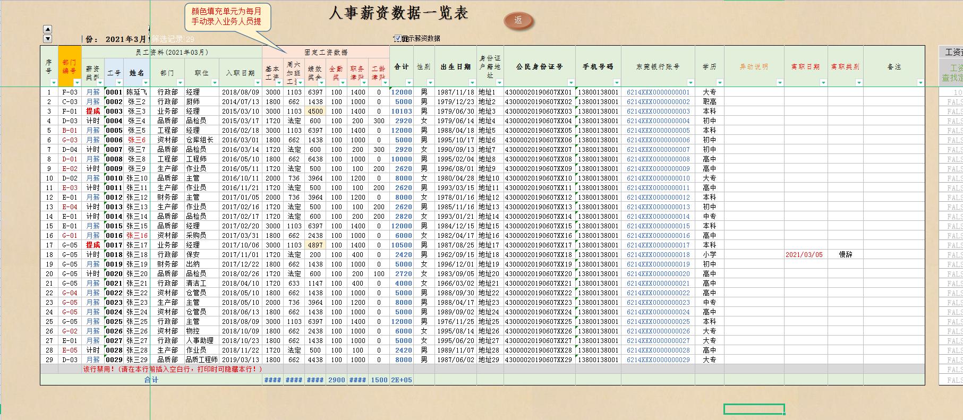Click bank account cell 6214XXX0000000001
This screenshot has height=420, width=963.
click(x=658, y=92)
